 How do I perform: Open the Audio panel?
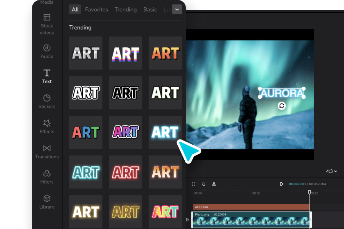pos(47,51)
